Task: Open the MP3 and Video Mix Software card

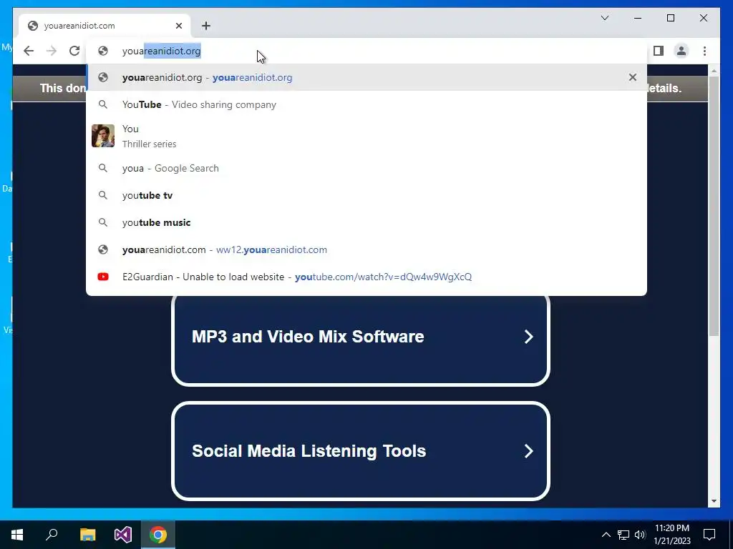Action: click(x=361, y=337)
